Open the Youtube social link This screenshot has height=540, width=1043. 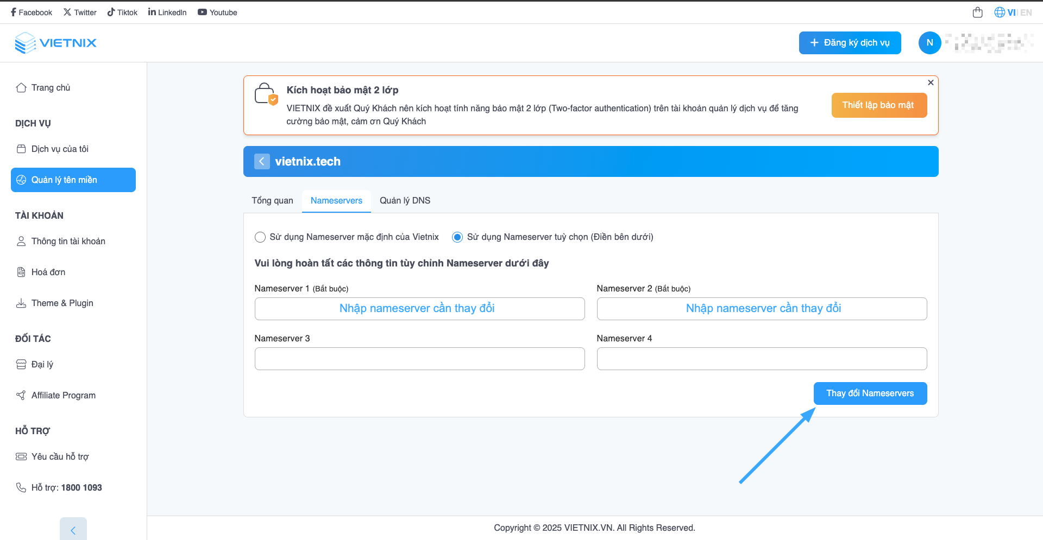pyautogui.click(x=217, y=12)
